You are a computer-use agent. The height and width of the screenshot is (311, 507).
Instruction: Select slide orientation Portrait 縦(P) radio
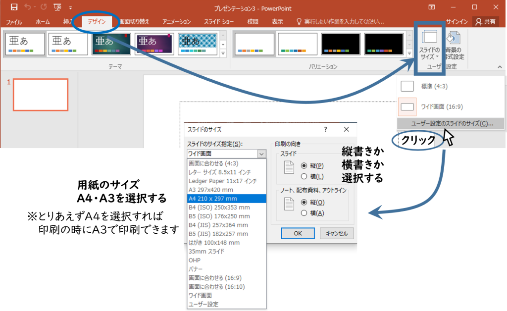pos(304,165)
